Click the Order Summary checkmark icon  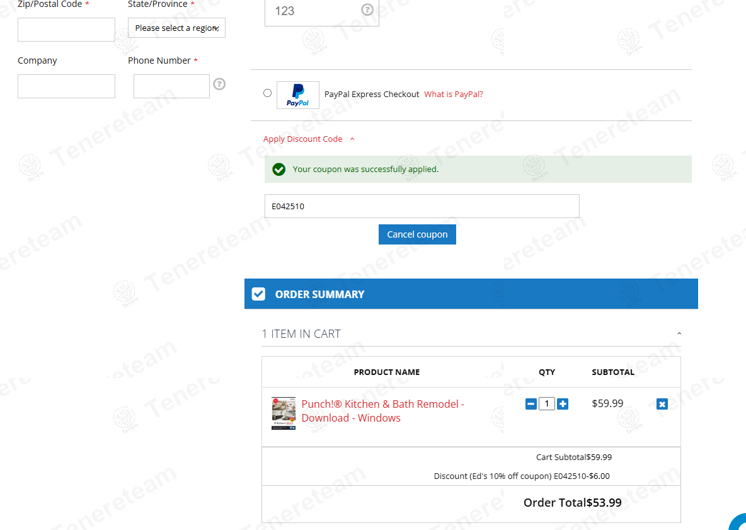258,294
